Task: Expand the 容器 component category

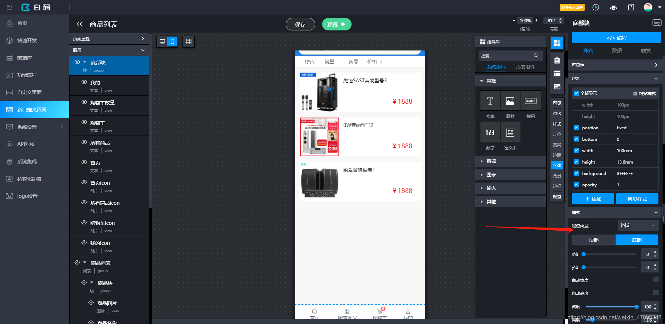Action: [x=511, y=161]
